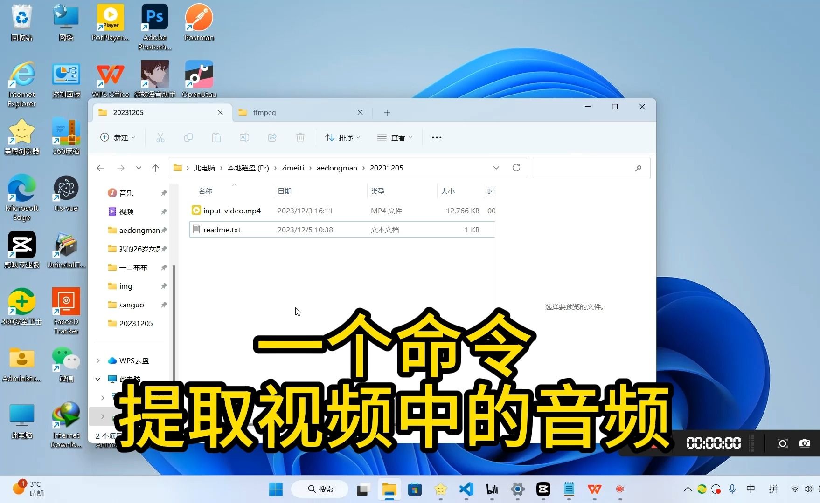Click 本地磁盘 (D:) breadcrumb segment
This screenshot has width=820, height=503.
(248, 168)
